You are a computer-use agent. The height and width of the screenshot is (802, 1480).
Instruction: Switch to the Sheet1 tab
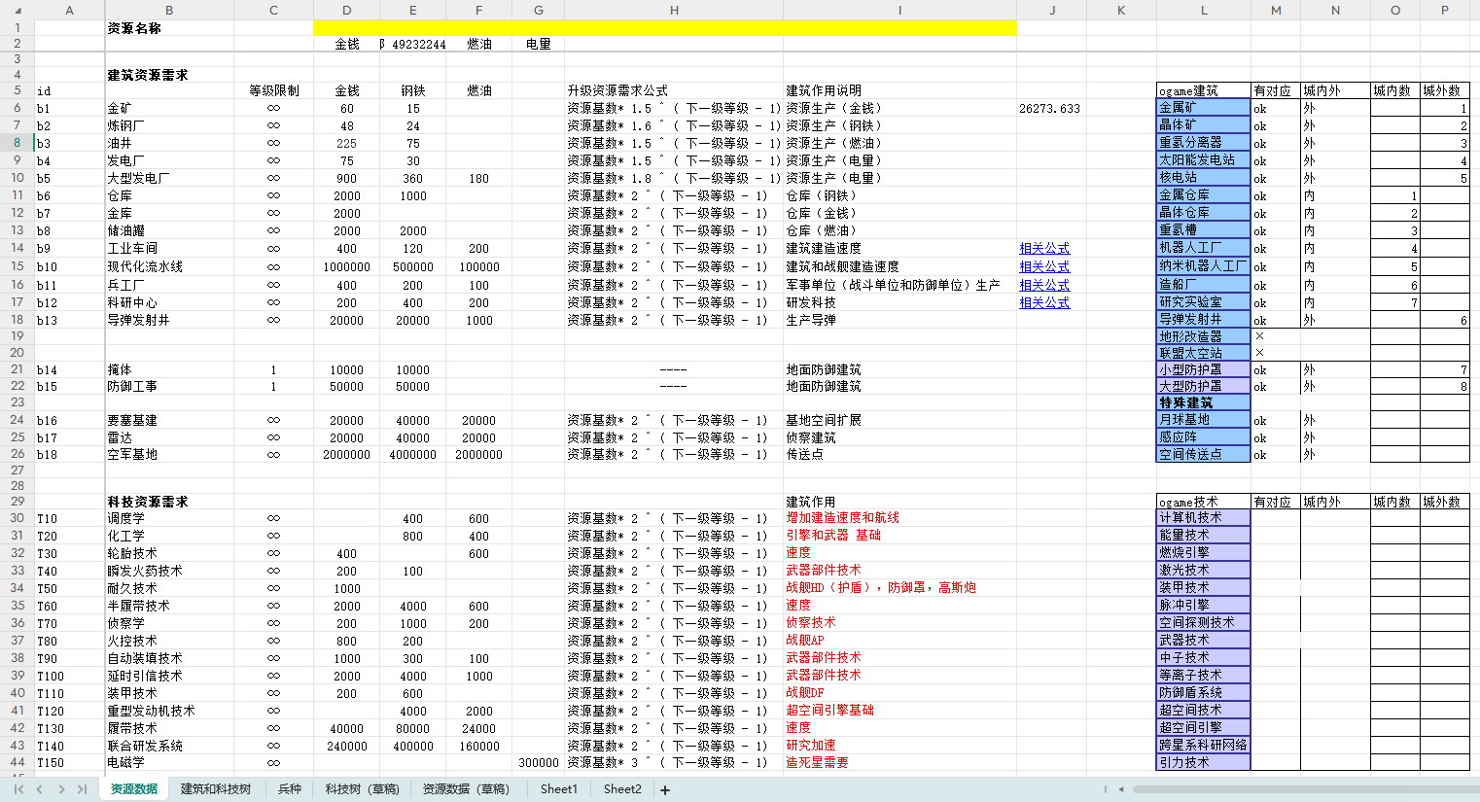[559, 789]
